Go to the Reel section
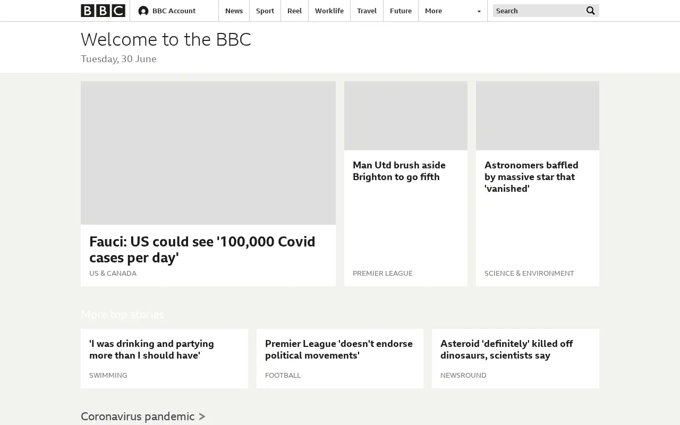The width and height of the screenshot is (680, 425). pyautogui.click(x=294, y=11)
